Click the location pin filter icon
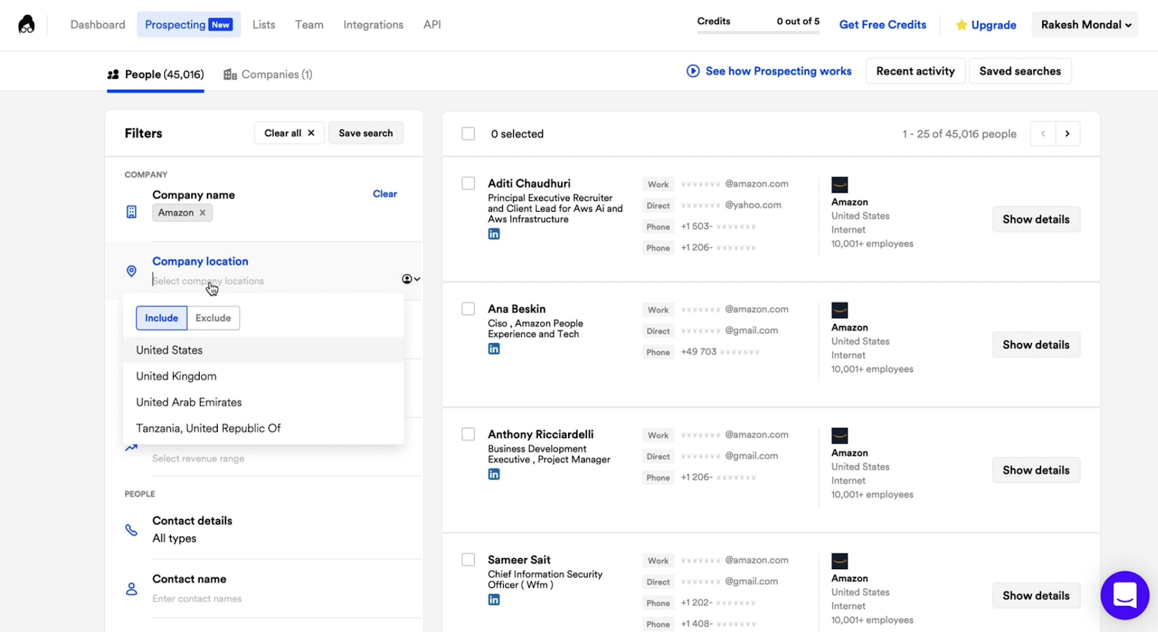Viewport: 1158px width, 632px height. [x=131, y=271]
